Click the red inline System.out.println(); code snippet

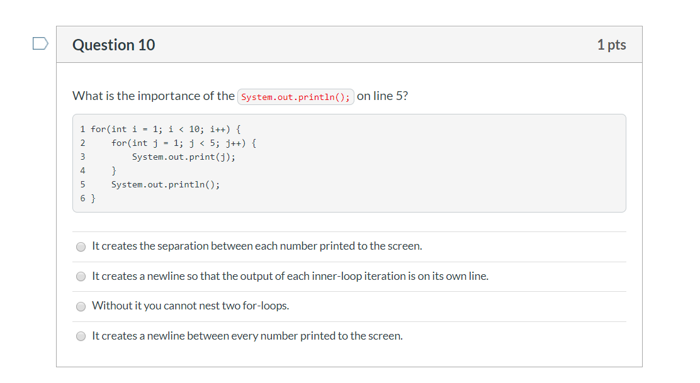(295, 97)
